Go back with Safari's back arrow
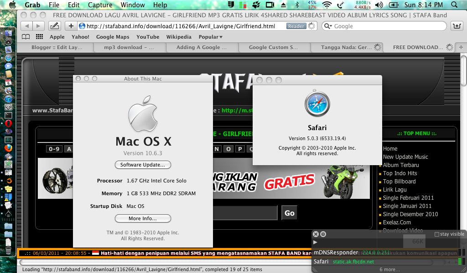 (x=27, y=26)
